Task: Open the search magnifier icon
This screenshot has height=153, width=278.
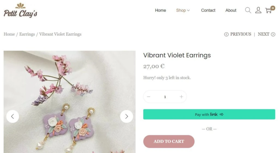Action: coord(248,10)
